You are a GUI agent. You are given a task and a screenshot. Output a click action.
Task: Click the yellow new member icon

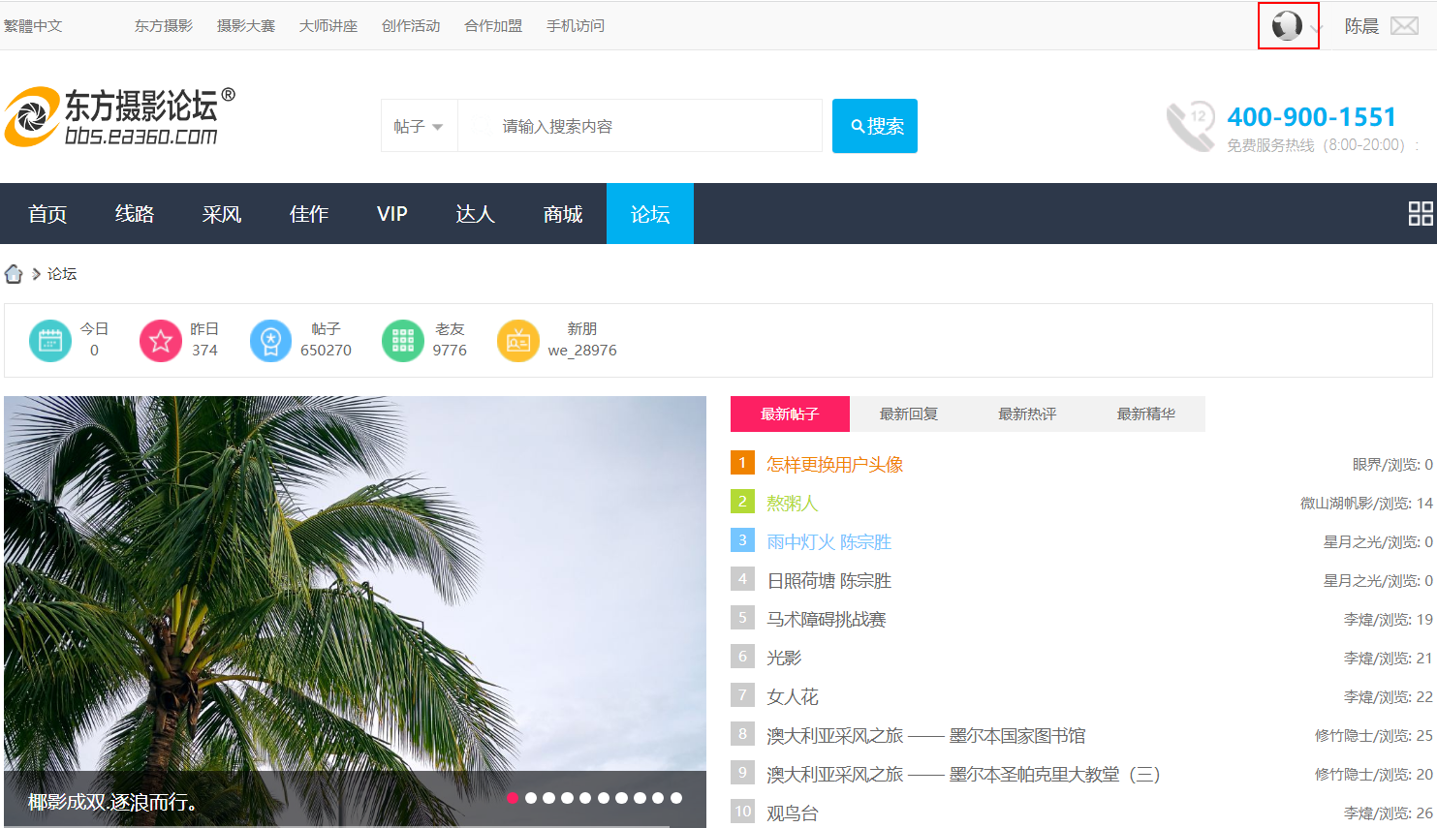[517, 341]
